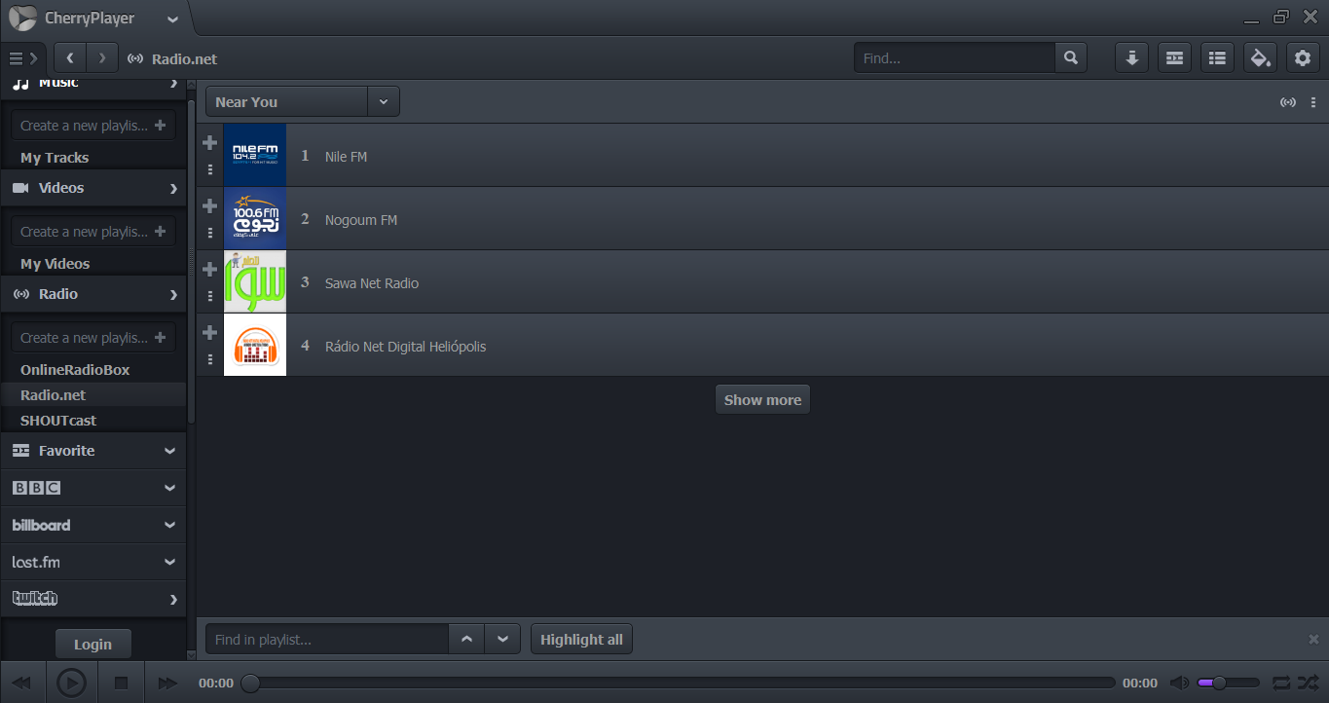Open OnlineRadioBox in sidebar
1329x703 pixels.
(x=75, y=370)
